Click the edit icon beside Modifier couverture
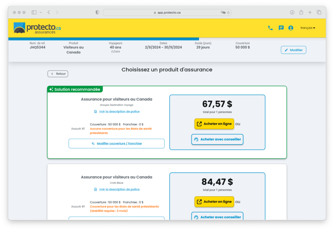The width and height of the screenshot is (334, 230). (x=93, y=144)
